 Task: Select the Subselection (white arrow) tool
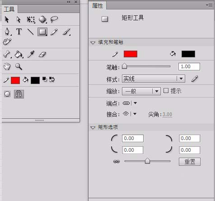pos(19,19)
